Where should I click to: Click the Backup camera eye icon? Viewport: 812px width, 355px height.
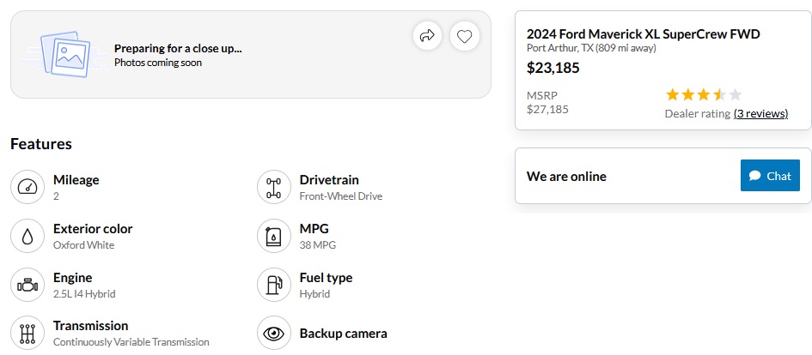(274, 334)
